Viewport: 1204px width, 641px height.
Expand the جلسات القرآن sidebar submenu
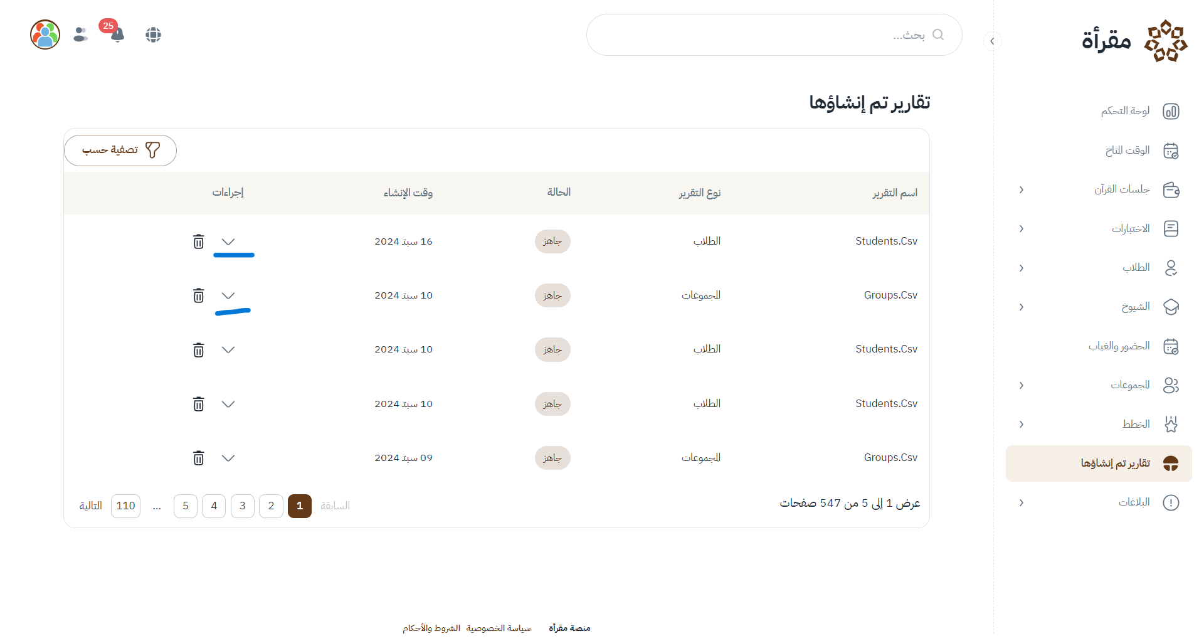(1021, 189)
